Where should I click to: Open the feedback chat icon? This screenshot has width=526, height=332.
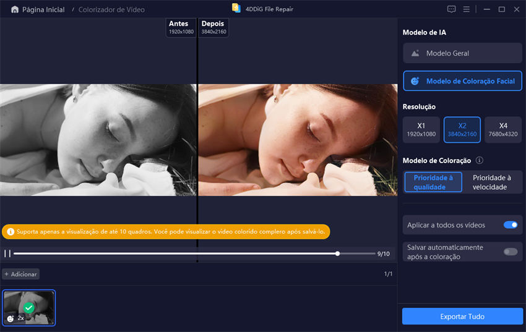(451, 9)
